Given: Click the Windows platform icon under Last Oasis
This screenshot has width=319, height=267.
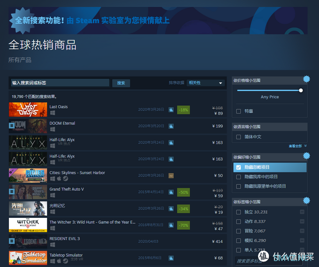Looking at the screenshot, I should (x=53, y=113).
